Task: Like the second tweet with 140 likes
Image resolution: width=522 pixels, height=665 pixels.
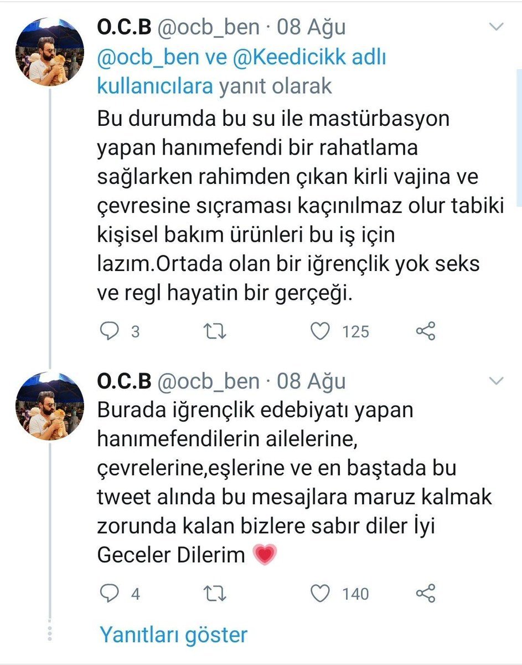Action: (319, 594)
